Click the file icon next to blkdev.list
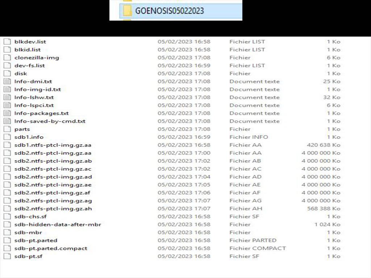This screenshot has width=371, height=278. pos(7,42)
